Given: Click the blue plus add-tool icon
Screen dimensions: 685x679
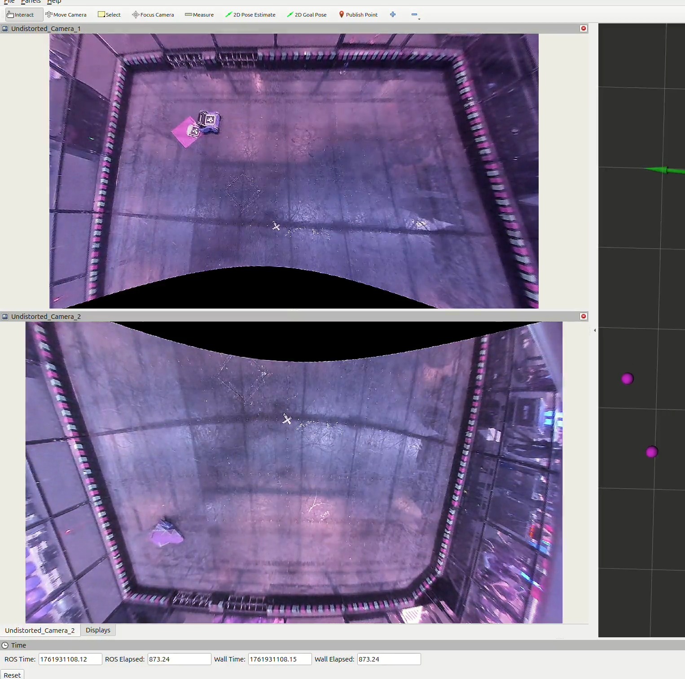Looking at the screenshot, I should (393, 14).
